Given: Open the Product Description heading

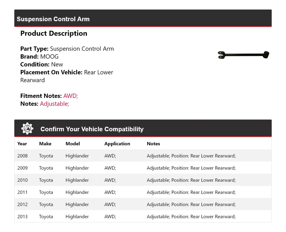Looking at the screenshot, I should click(54, 33).
